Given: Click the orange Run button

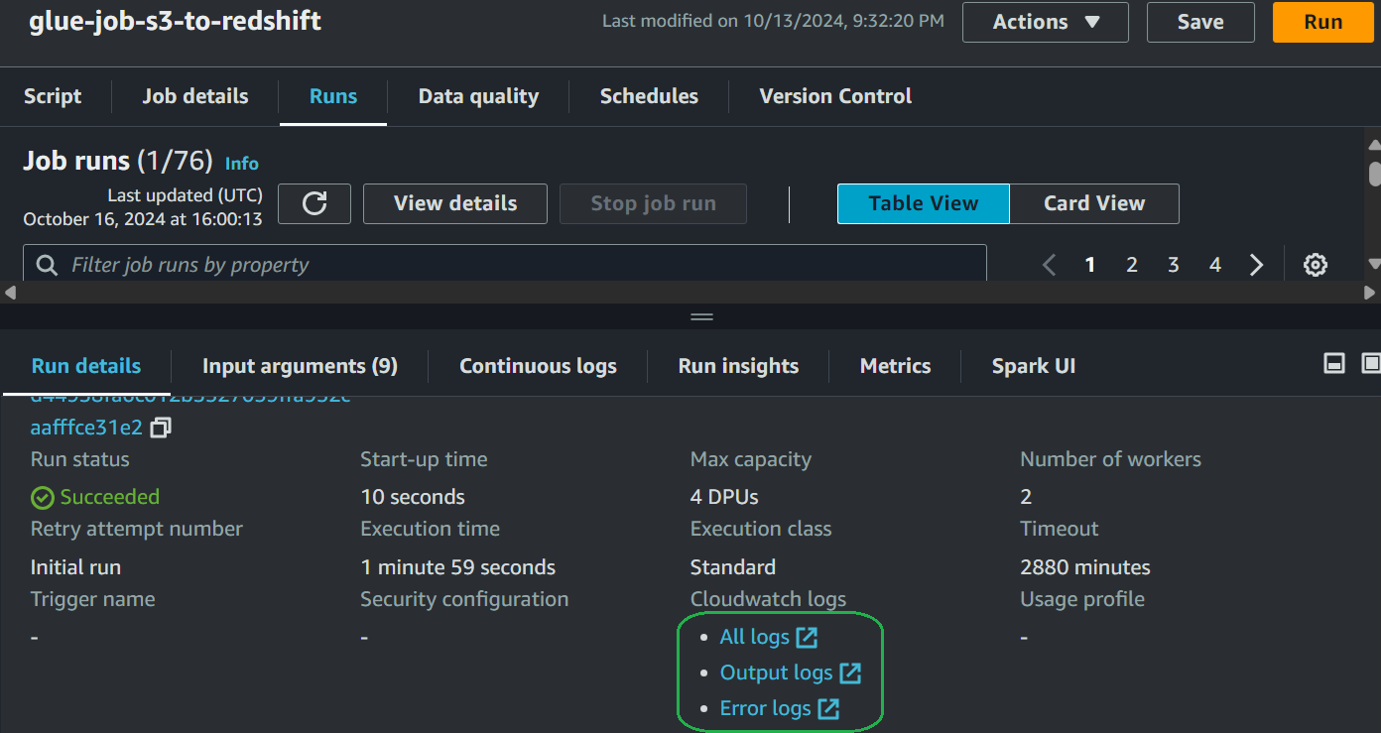Looking at the screenshot, I should pos(1323,22).
